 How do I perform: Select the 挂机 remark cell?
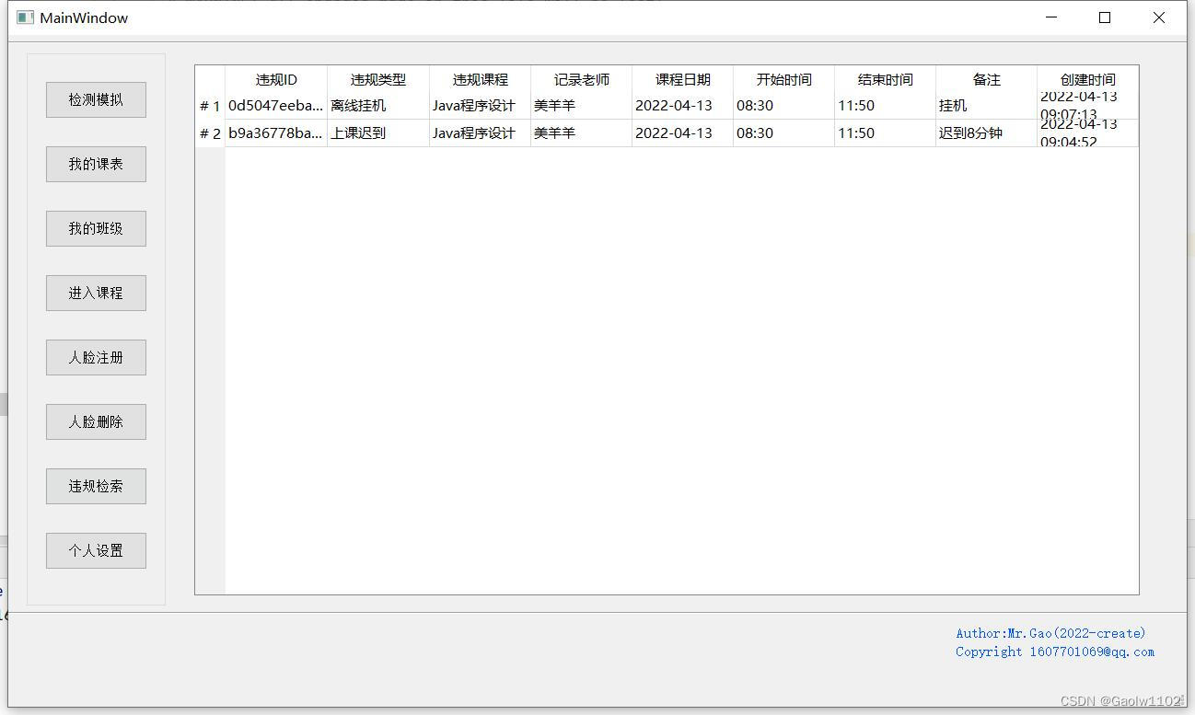tap(986, 106)
